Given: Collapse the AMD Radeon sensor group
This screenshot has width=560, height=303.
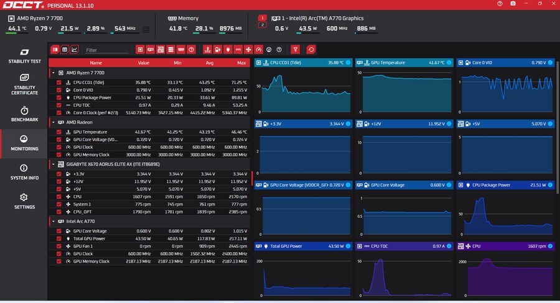Looking at the screenshot, I should 54,122.
